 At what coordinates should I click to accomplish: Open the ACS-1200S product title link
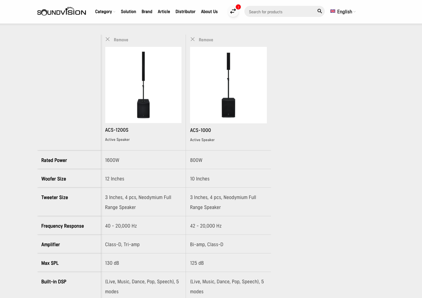coord(117,130)
